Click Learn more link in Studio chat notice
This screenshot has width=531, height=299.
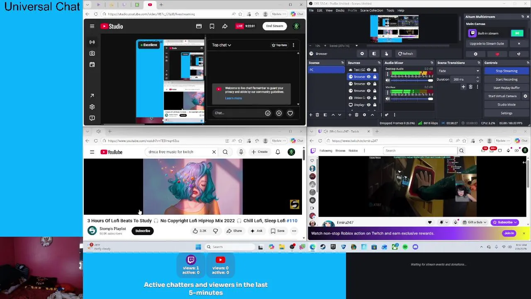point(234,98)
